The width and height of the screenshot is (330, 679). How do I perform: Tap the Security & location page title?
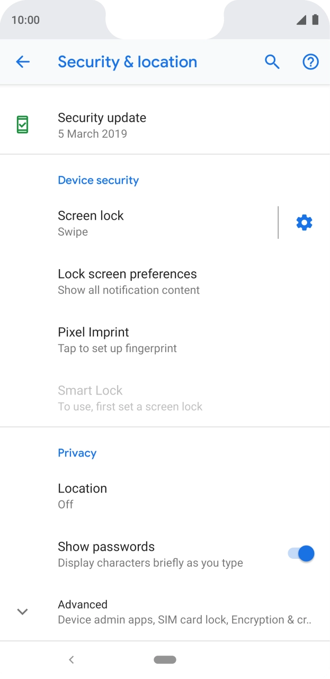coord(127,62)
